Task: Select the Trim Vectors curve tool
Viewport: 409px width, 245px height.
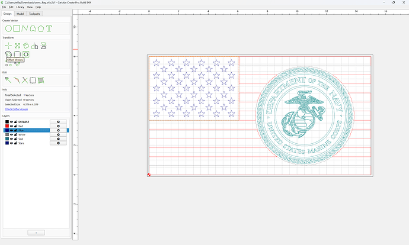Action: (17, 80)
